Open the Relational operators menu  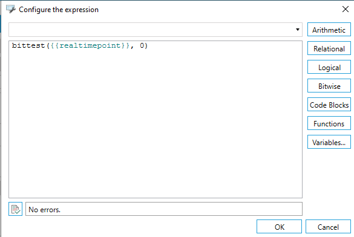point(329,48)
